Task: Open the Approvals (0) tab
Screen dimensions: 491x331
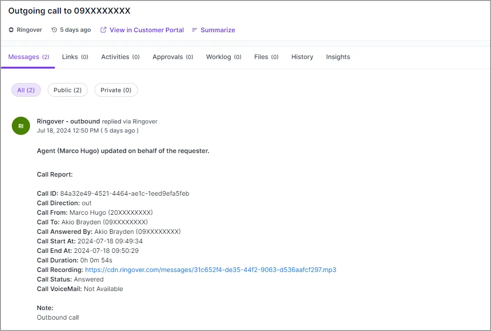Action: [x=173, y=57]
